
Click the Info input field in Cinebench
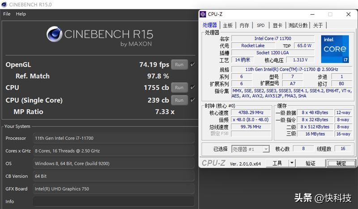[114, 201]
